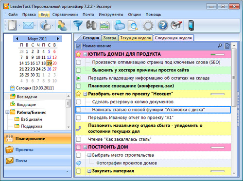Screen dimensions: 243x181
Task: Open dropdown arrow beside new task icon
Action: [19, 25]
